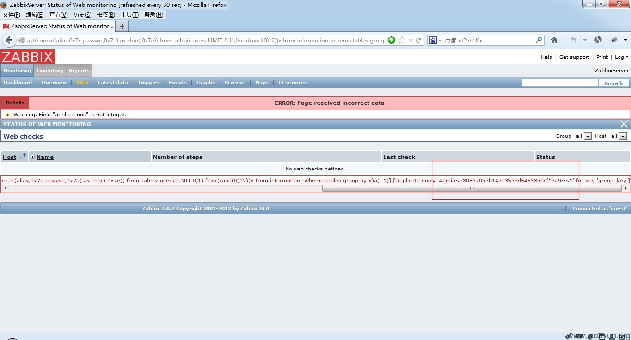Screen dimensions: 631x340
Task: Open the 文件(F) menu
Action: [x=12, y=15]
